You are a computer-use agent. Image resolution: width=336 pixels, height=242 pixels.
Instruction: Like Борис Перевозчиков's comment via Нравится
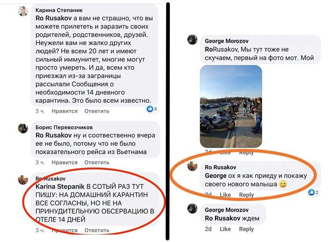coord(65,163)
